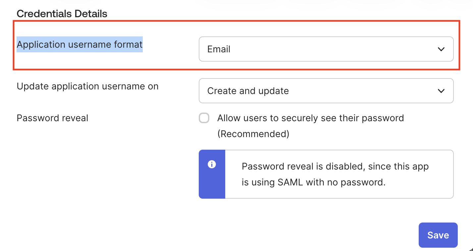Enable Allow users to securely see their password
The image size is (473, 251).
click(x=204, y=118)
